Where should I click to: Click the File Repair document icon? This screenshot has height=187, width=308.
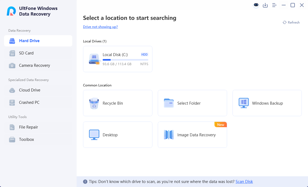click(x=12, y=127)
